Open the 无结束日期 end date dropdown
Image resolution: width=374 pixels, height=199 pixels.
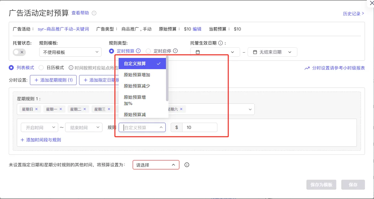click(272, 52)
